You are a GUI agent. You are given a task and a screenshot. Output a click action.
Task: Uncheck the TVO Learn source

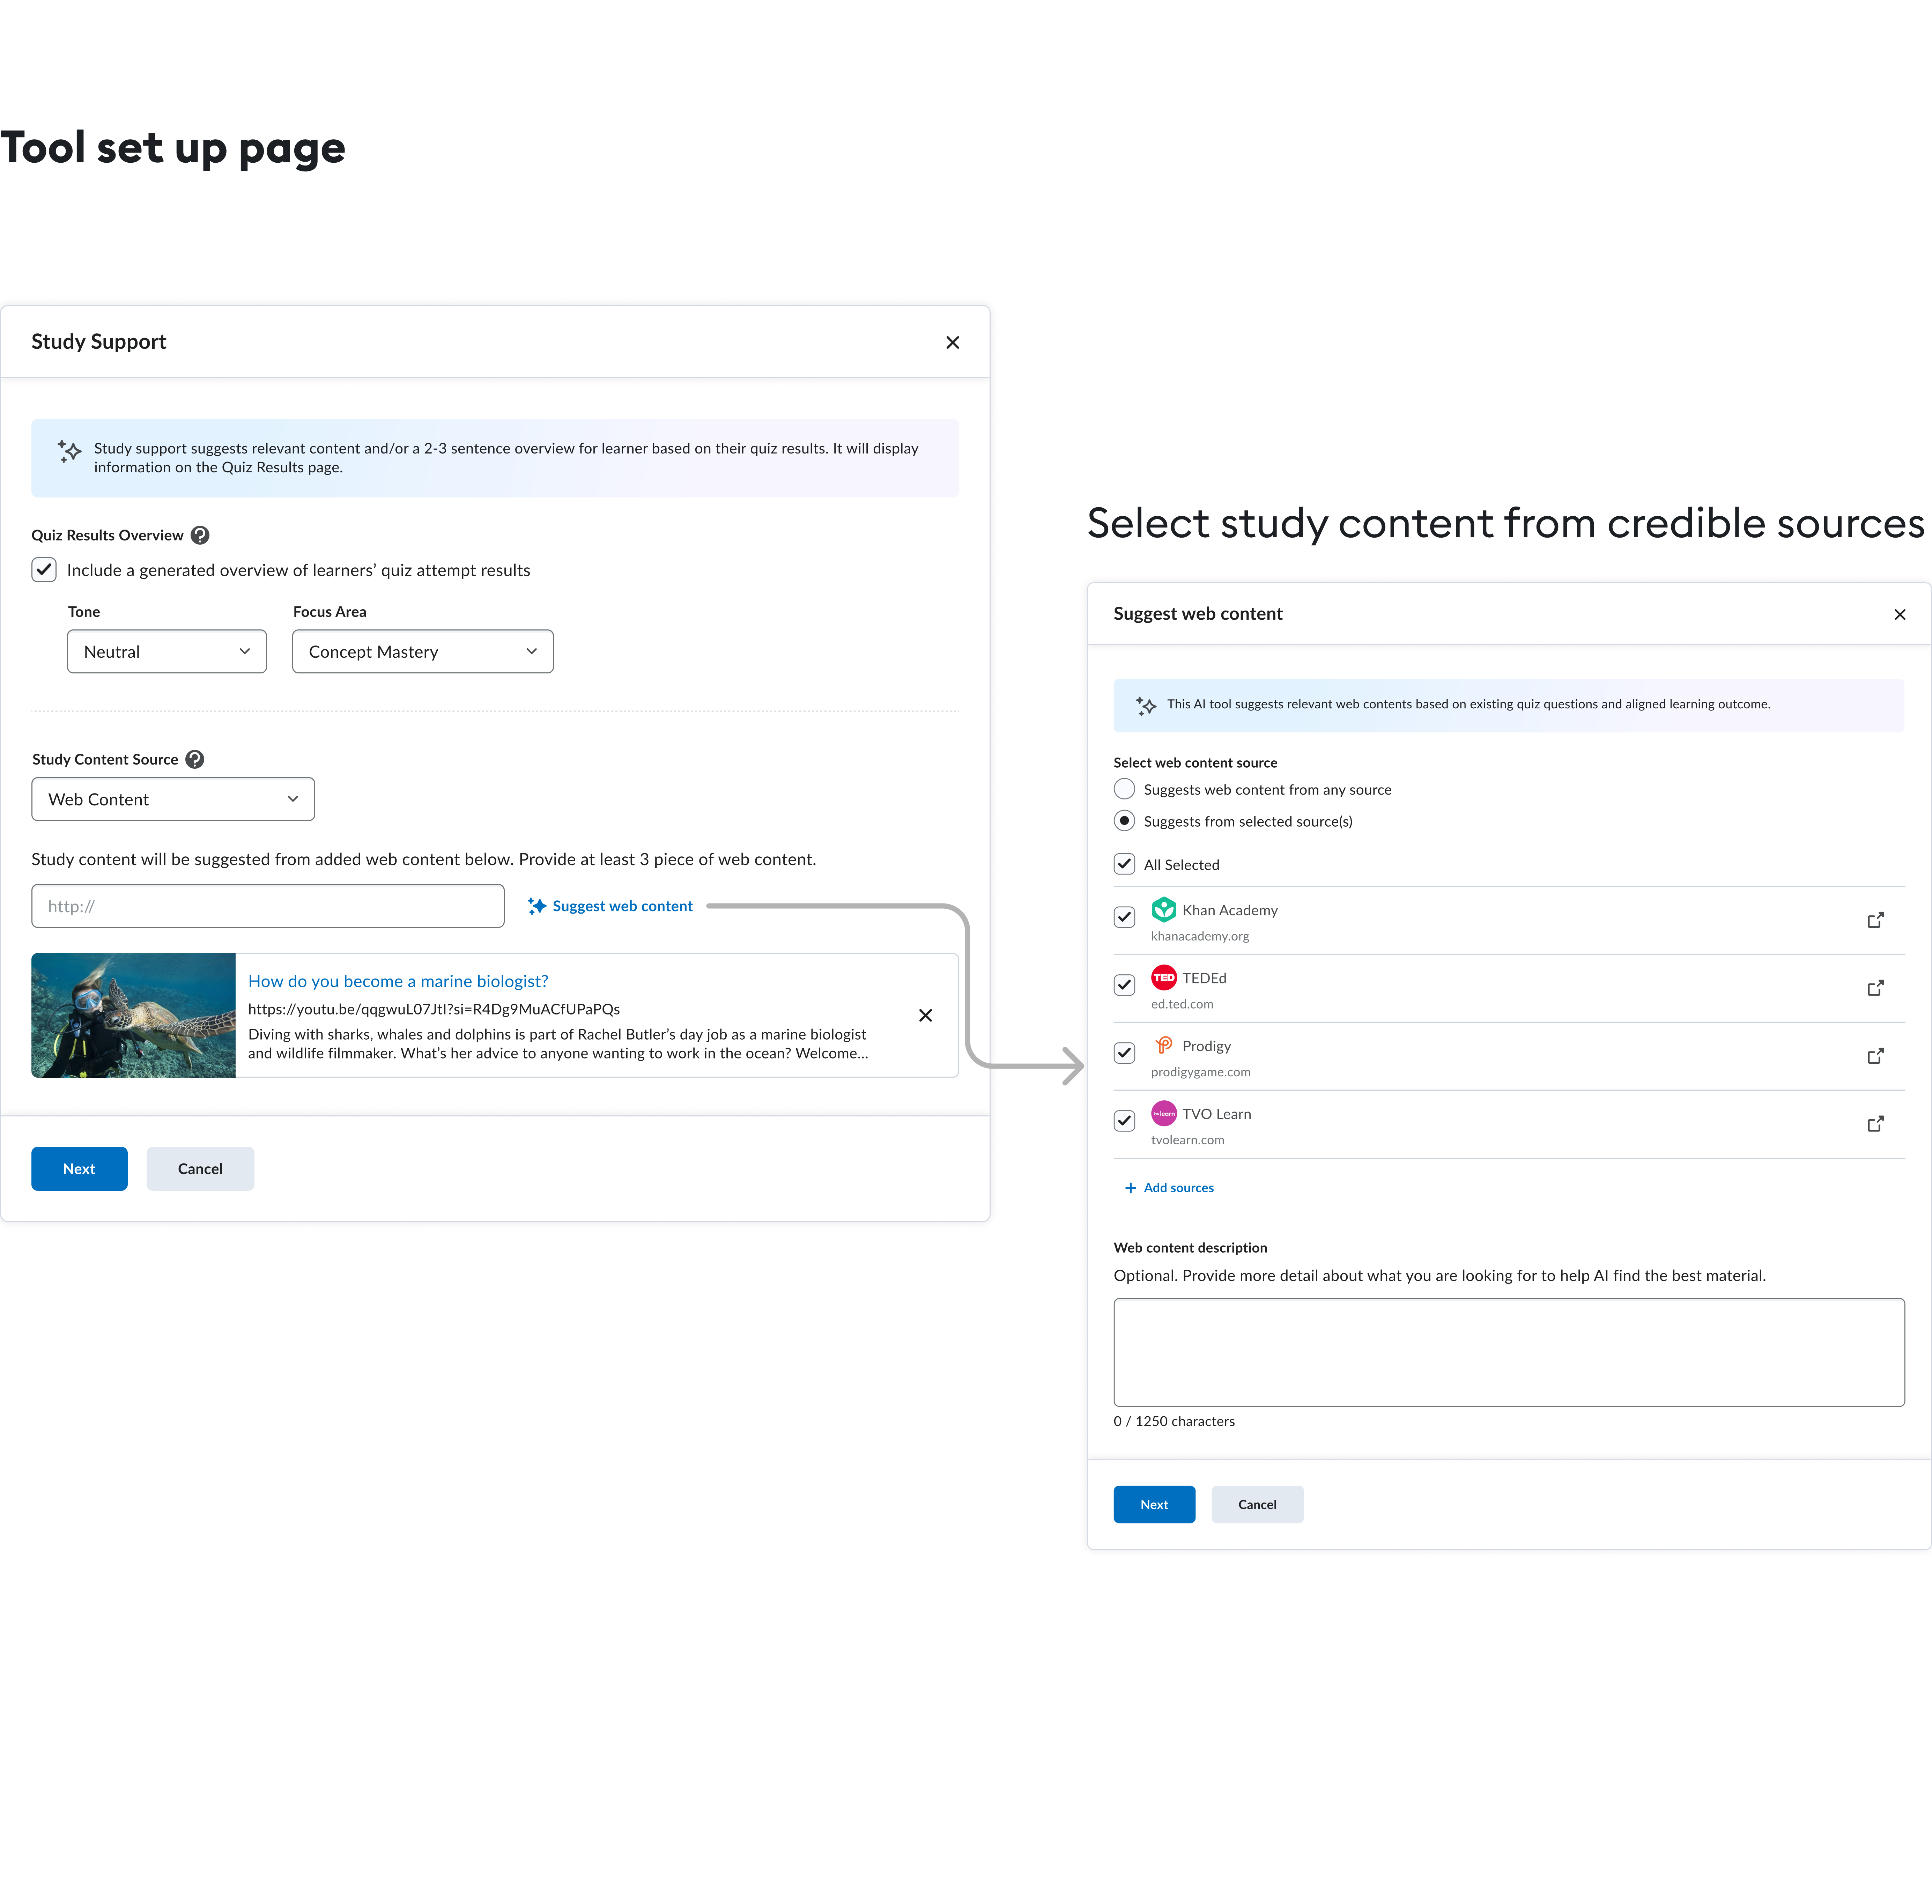pos(1124,1121)
